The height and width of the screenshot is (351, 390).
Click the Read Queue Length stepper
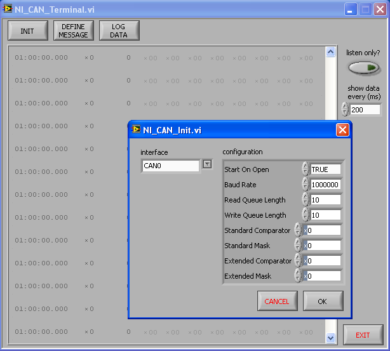click(306, 199)
